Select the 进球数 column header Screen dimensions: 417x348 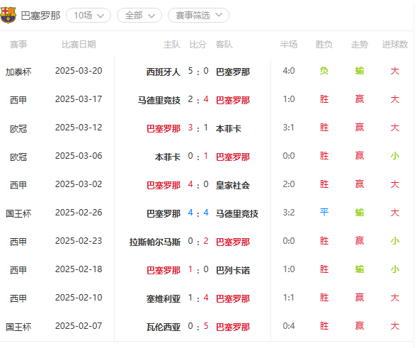(x=395, y=45)
